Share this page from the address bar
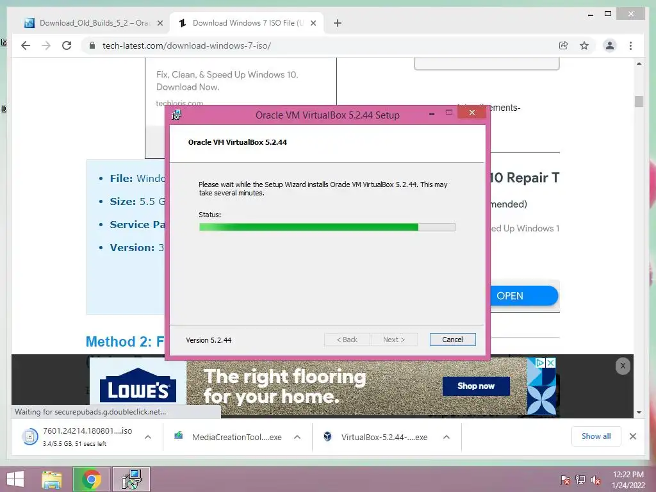 pos(564,45)
